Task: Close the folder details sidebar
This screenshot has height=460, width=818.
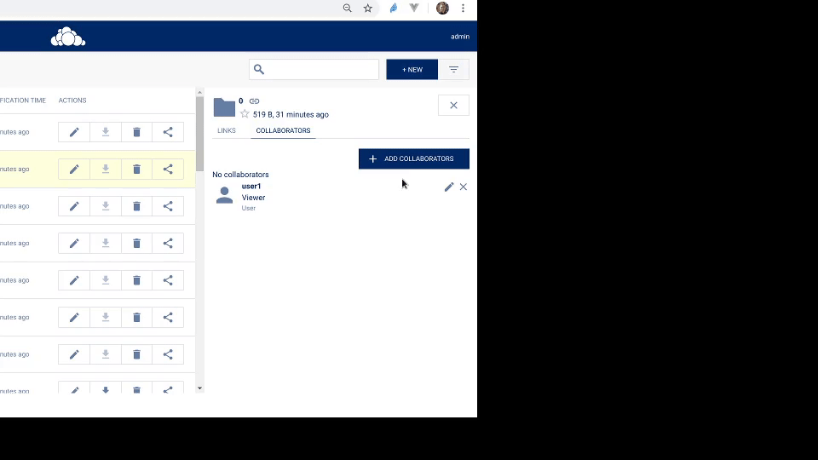Action: click(x=453, y=106)
